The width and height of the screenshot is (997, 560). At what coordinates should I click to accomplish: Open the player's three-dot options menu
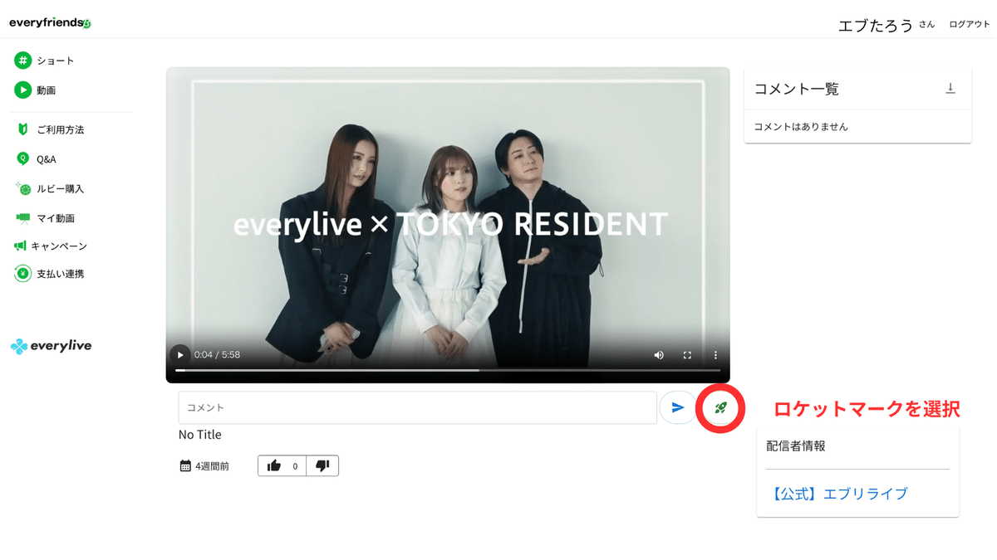coord(715,354)
